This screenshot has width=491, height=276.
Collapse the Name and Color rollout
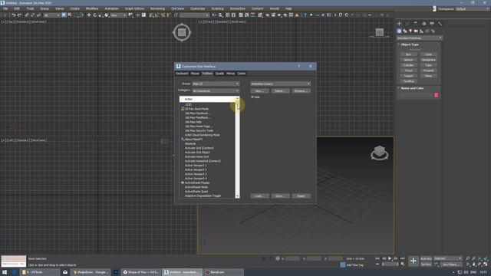point(412,88)
